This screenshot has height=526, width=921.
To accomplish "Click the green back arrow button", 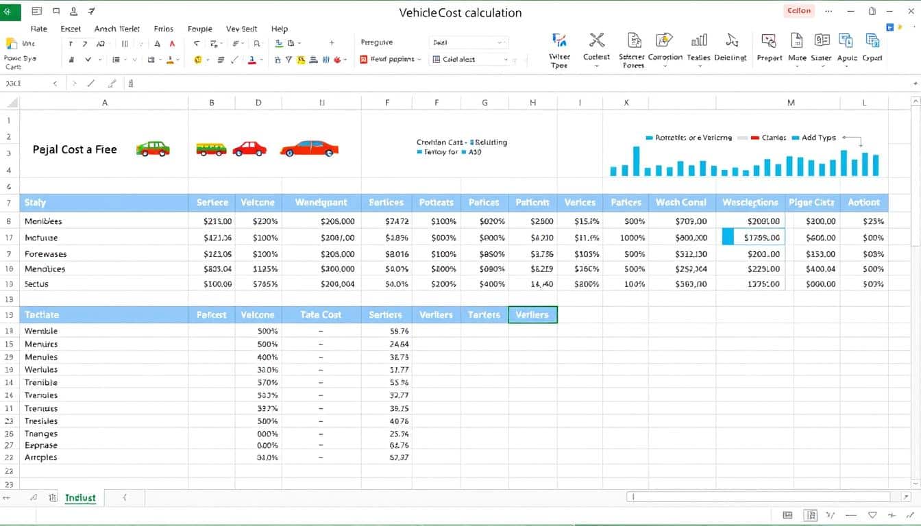I will (10, 12).
